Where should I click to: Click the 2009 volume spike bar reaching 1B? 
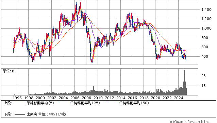tap(94, 90)
